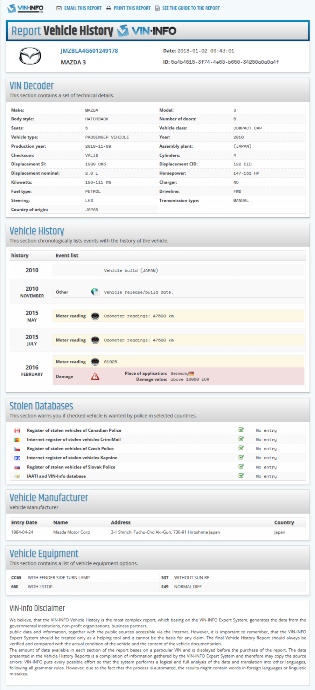Click the Vehicle History section heading
Screen dimensions: 315x690
click(x=37, y=231)
